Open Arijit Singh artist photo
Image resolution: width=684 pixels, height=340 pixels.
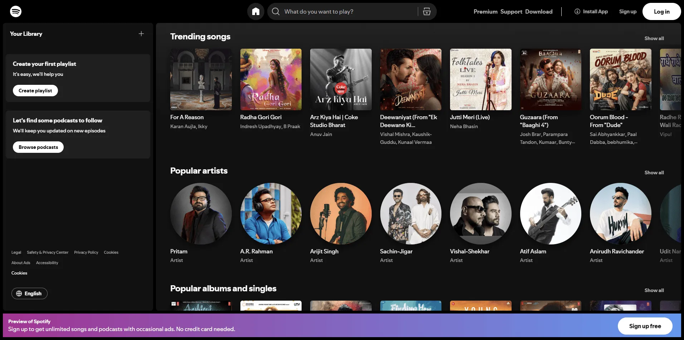(x=341, y=214)
